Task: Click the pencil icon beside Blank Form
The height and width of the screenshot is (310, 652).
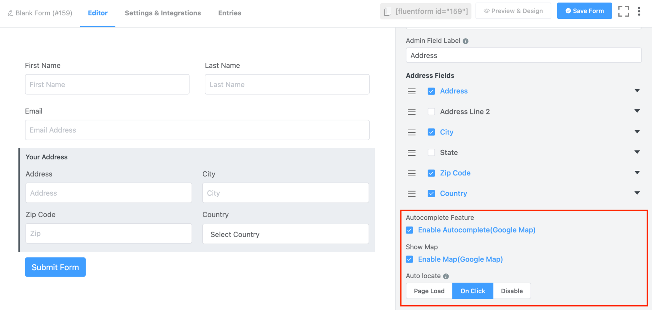Action: pyautogui.click(x=10, y=13)
